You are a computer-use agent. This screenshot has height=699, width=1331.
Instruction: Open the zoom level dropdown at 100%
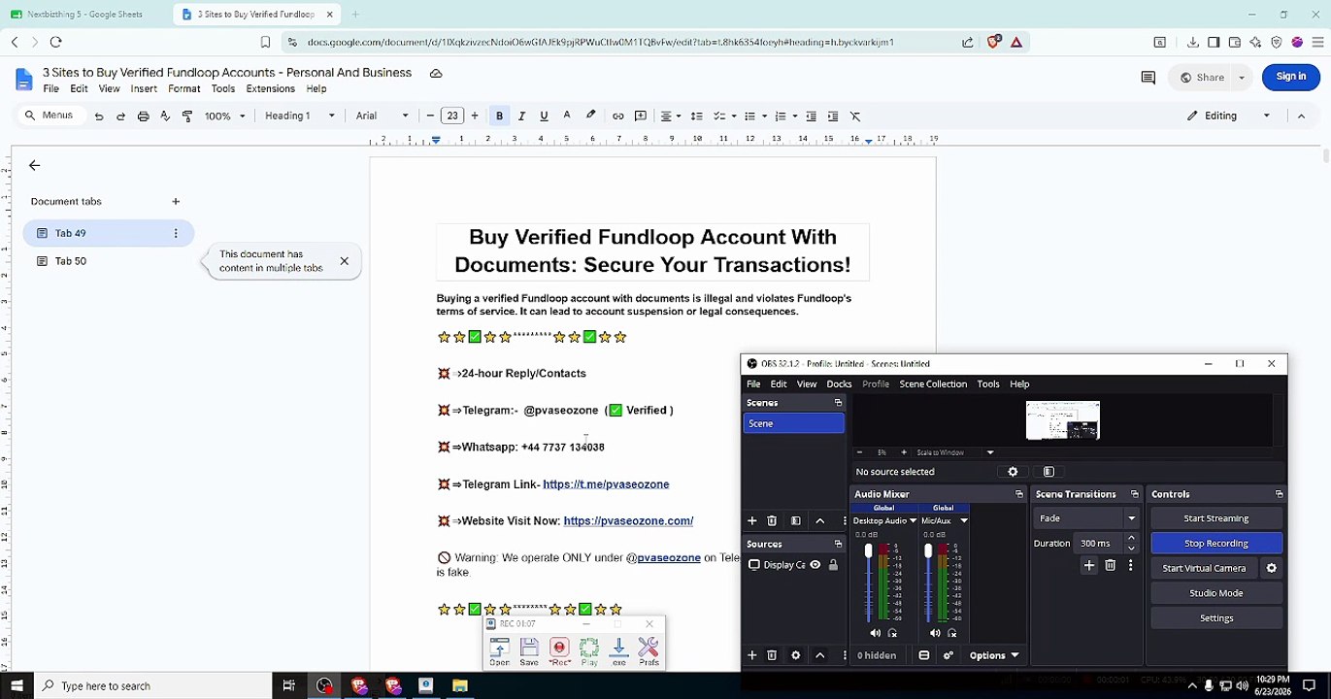(x=224, y=116)
